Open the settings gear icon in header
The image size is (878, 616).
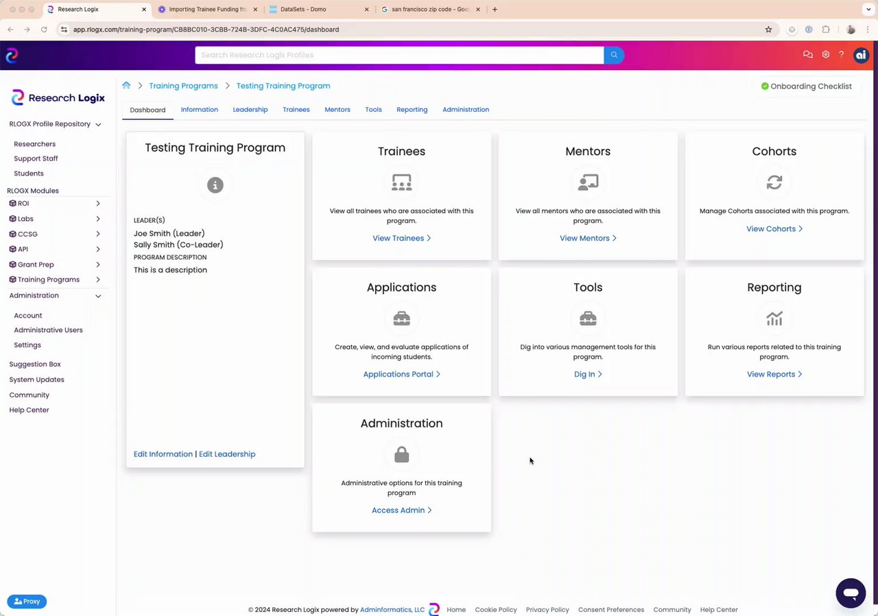tap(826, 55)
